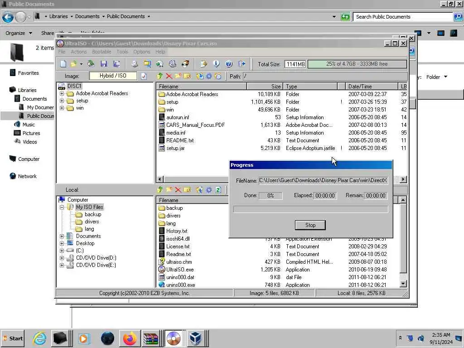Open the Help menu in UltraISO
This screenshot has width=464, height=348.
pos(160,52)
